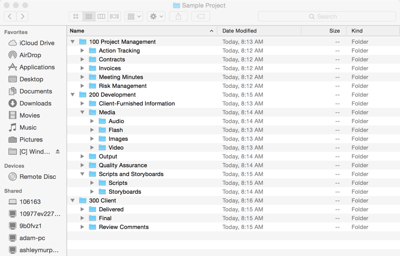Collapse the Scripts and Storyboards folder
The image size is (400, 256).
(x=82, y=174)
